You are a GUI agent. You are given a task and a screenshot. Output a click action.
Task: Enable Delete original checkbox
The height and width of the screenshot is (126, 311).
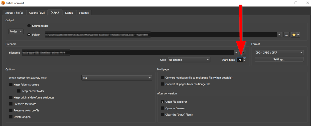pyautogui.click(x=11, y=117)
